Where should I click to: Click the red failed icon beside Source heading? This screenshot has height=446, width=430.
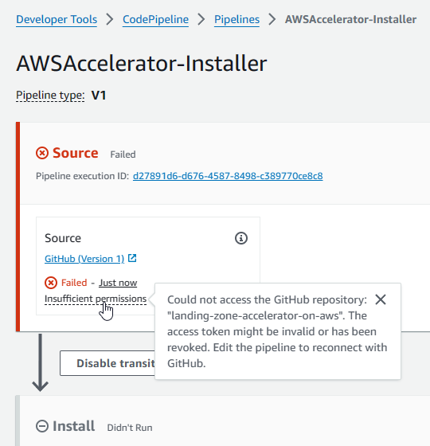coord(42,153)
